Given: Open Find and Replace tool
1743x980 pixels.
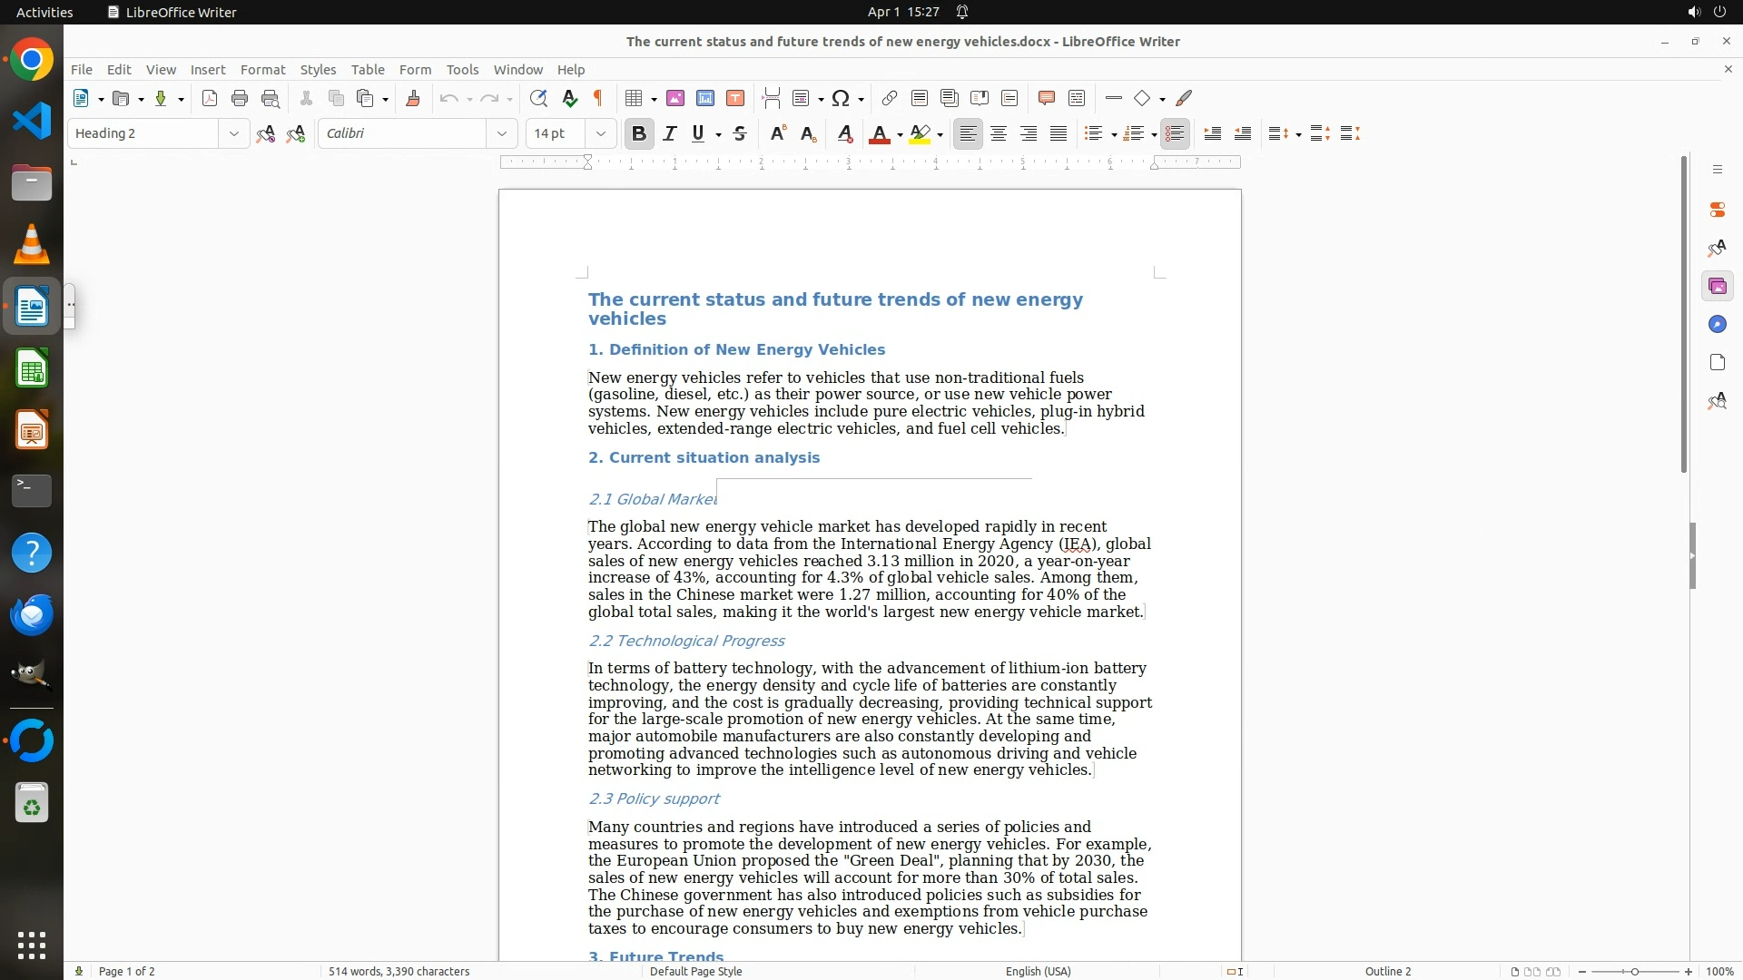Looking at the screenshot, I should coord(538,99).
